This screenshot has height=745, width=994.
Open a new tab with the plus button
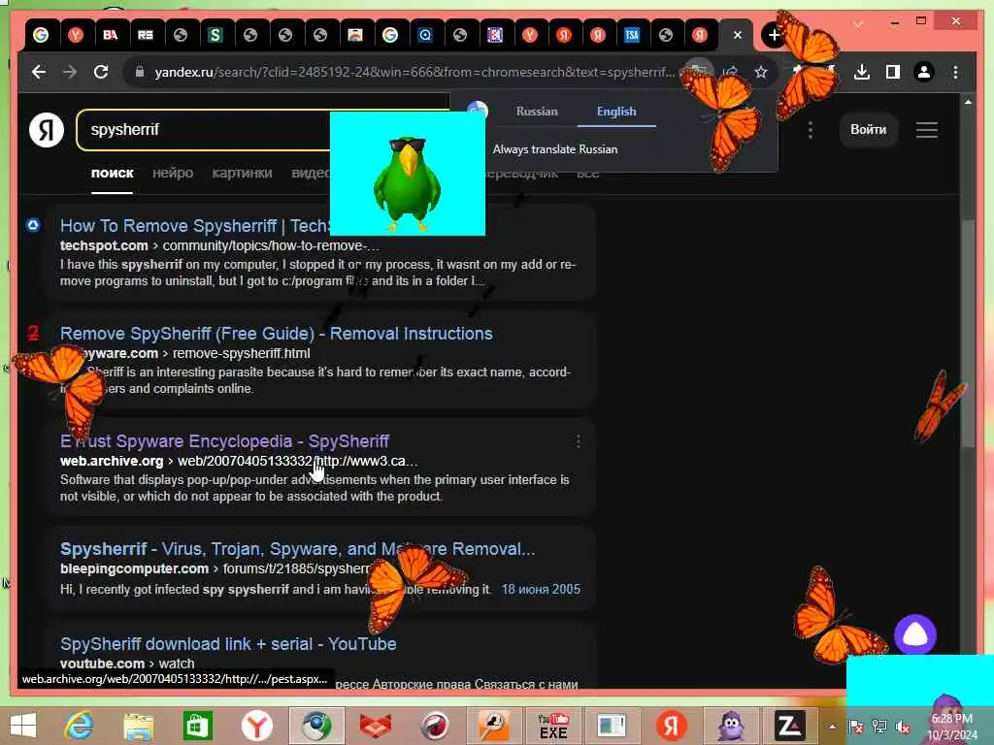point(774,36)
